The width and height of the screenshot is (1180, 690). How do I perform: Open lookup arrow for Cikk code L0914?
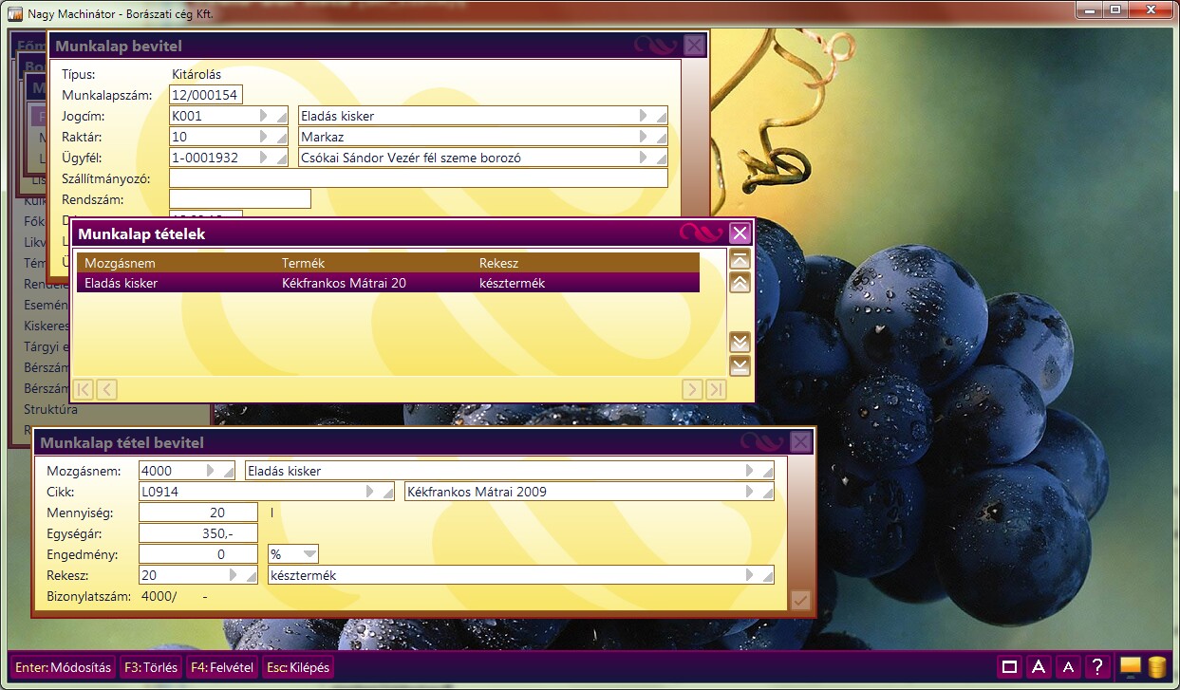[371, 492]
